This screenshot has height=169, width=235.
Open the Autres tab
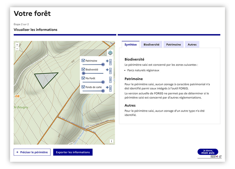192,45
